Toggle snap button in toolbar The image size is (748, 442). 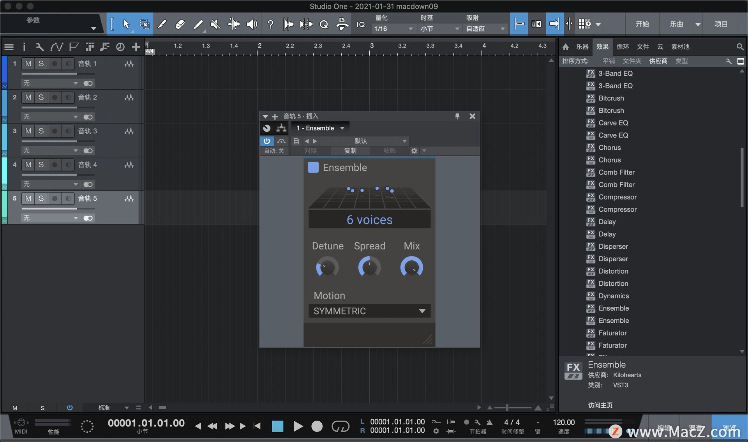tap(519, 24)
